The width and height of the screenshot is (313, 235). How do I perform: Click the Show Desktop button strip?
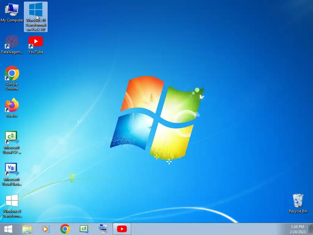tap(311, 229)
